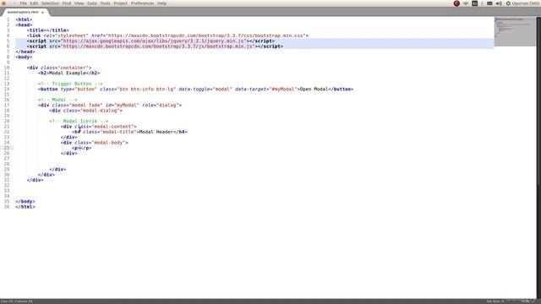Open the keyboard layout indicator
This screenshot has height=304, width=541.
point(475,3)
